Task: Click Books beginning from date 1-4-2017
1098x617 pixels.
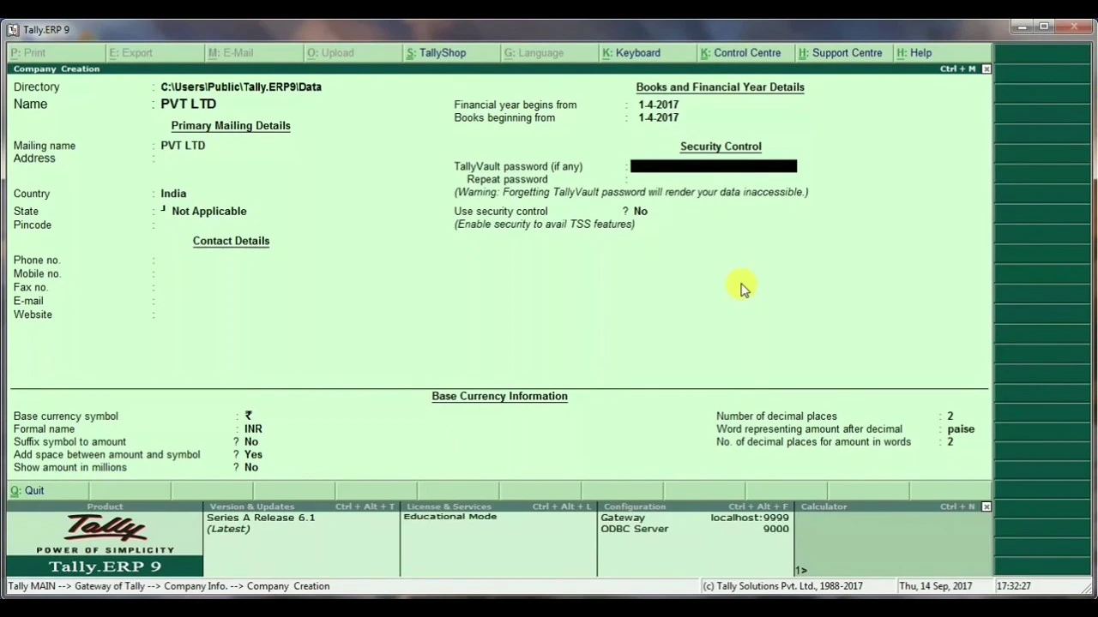Action: point(658,117)
